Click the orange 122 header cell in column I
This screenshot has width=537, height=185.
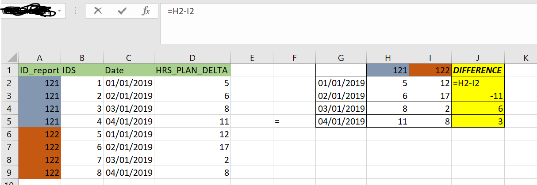(430, 70)
